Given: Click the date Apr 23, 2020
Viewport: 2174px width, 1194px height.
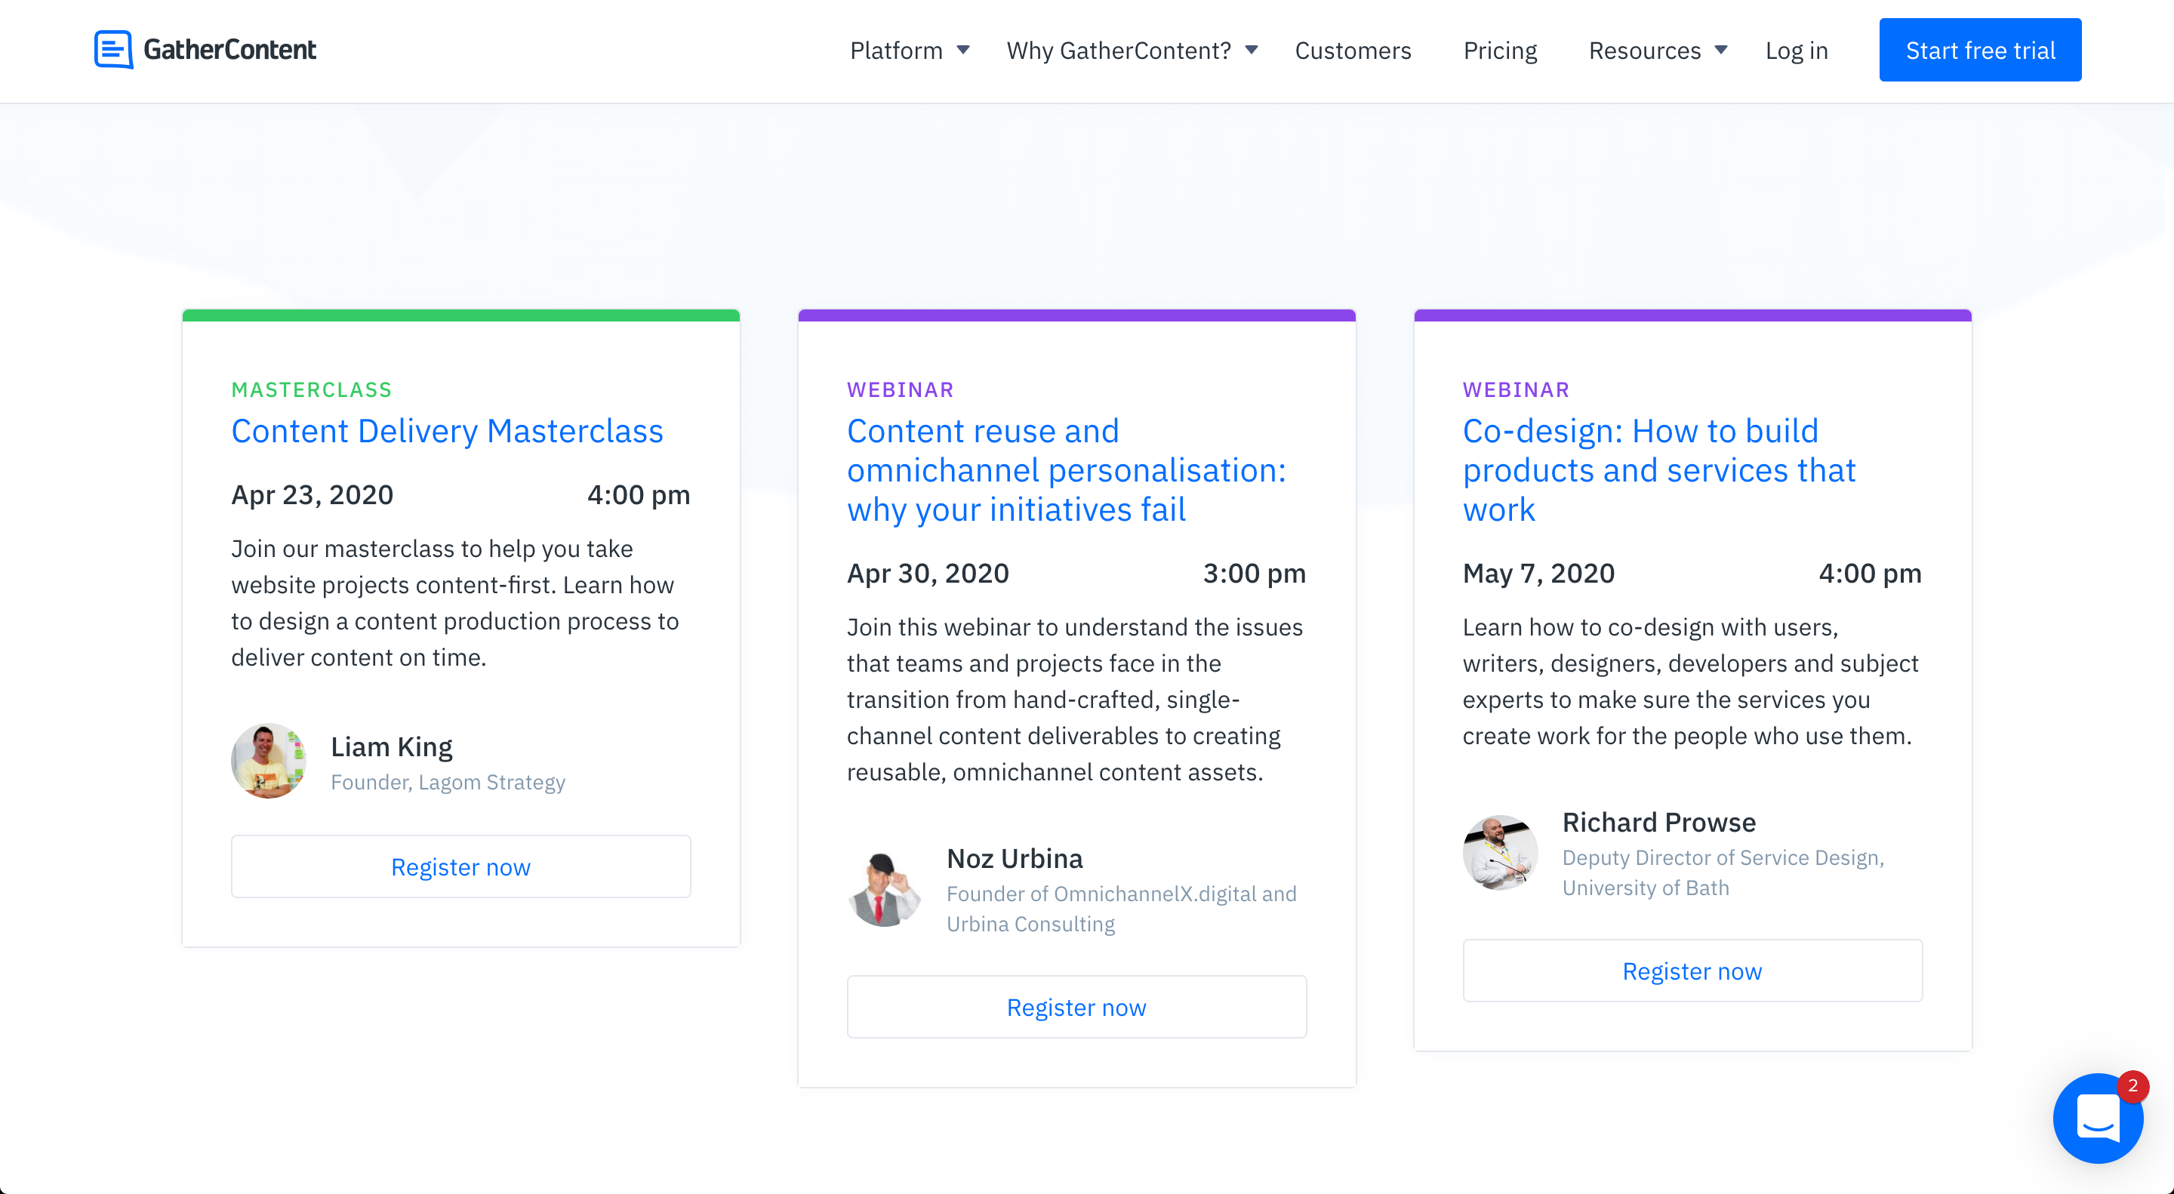Looking at the screenshot, I should point(313,494).
